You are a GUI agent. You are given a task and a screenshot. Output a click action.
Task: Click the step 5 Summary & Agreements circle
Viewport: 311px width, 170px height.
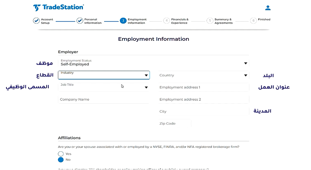pyautogui.click(x=210, y=21)
